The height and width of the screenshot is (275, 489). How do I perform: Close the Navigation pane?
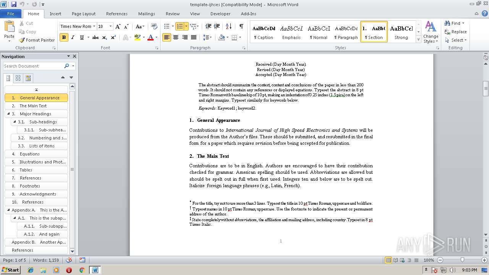[x=74, y=56]
